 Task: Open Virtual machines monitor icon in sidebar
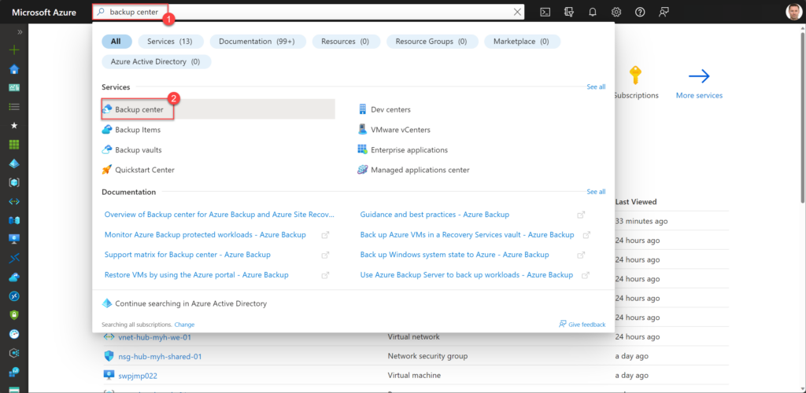tap(14, 239)
